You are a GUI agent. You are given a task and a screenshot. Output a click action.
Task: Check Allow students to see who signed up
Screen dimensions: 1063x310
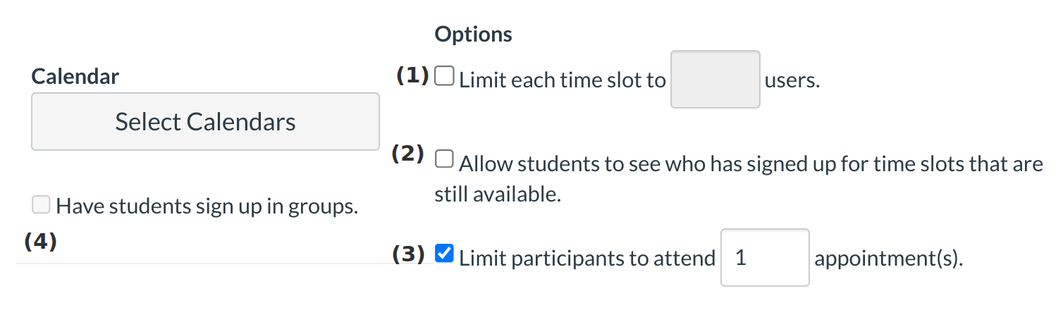(x=444, y=161)
